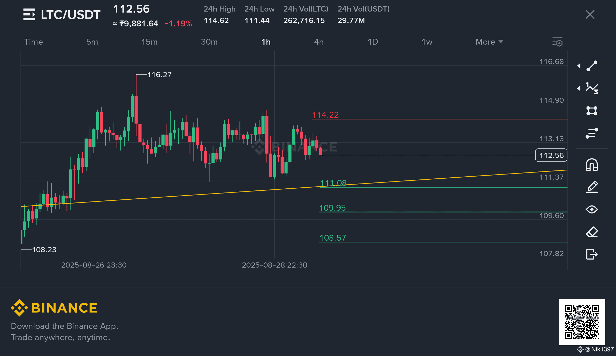Click the LTC/USDT pair name
616x356 pixels.
(x=71, y=15)
